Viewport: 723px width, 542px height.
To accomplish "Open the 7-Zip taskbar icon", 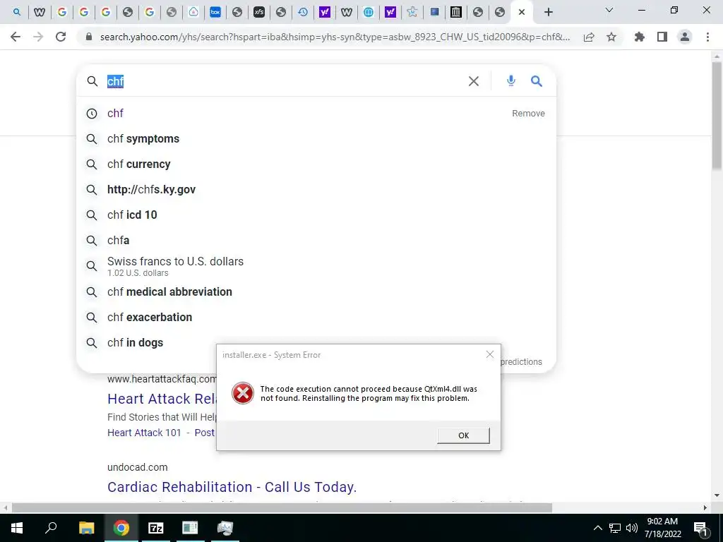I will click(155, 528).
